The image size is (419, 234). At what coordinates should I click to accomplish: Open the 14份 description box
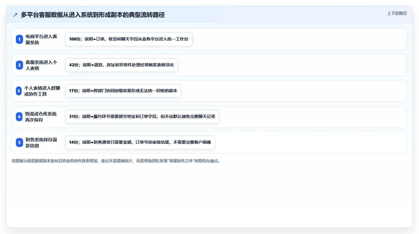tap(140, 142)
